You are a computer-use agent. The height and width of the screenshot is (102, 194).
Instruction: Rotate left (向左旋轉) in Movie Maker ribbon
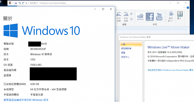point(119,17)
